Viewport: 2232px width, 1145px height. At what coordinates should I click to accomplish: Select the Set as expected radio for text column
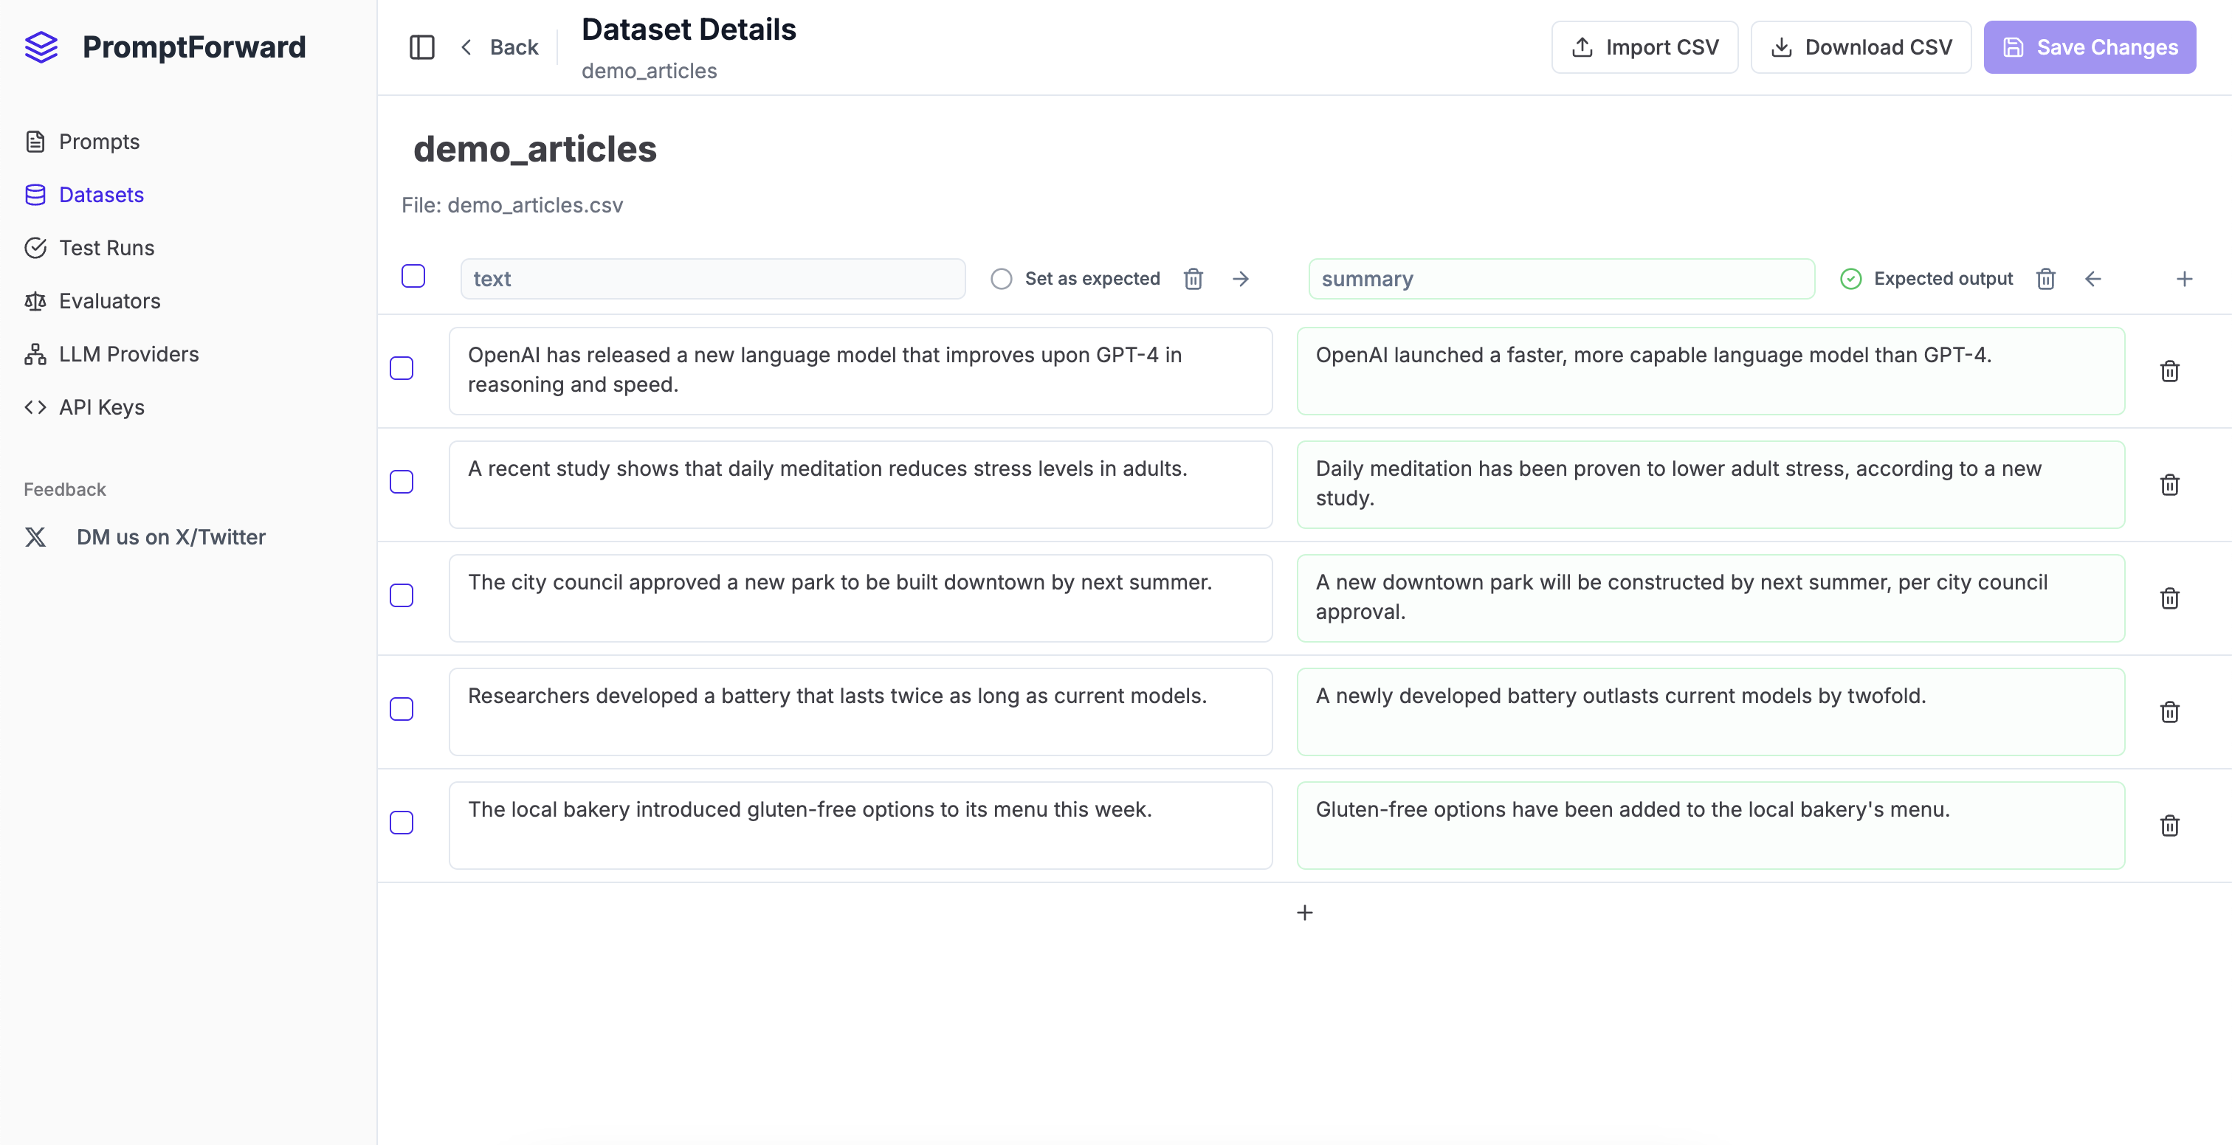click(1001, 279)
